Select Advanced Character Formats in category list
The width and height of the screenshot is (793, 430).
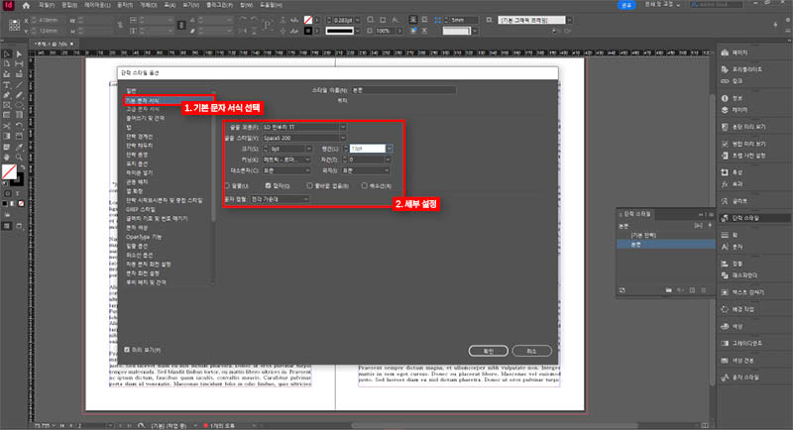[143, 109]
